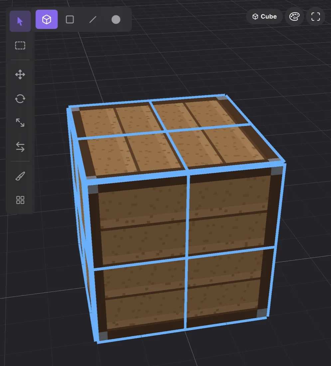Toggle fullscreen view
Image resolution: width=331 pixels, height=366 pixels.
click(x=316, y=17)
